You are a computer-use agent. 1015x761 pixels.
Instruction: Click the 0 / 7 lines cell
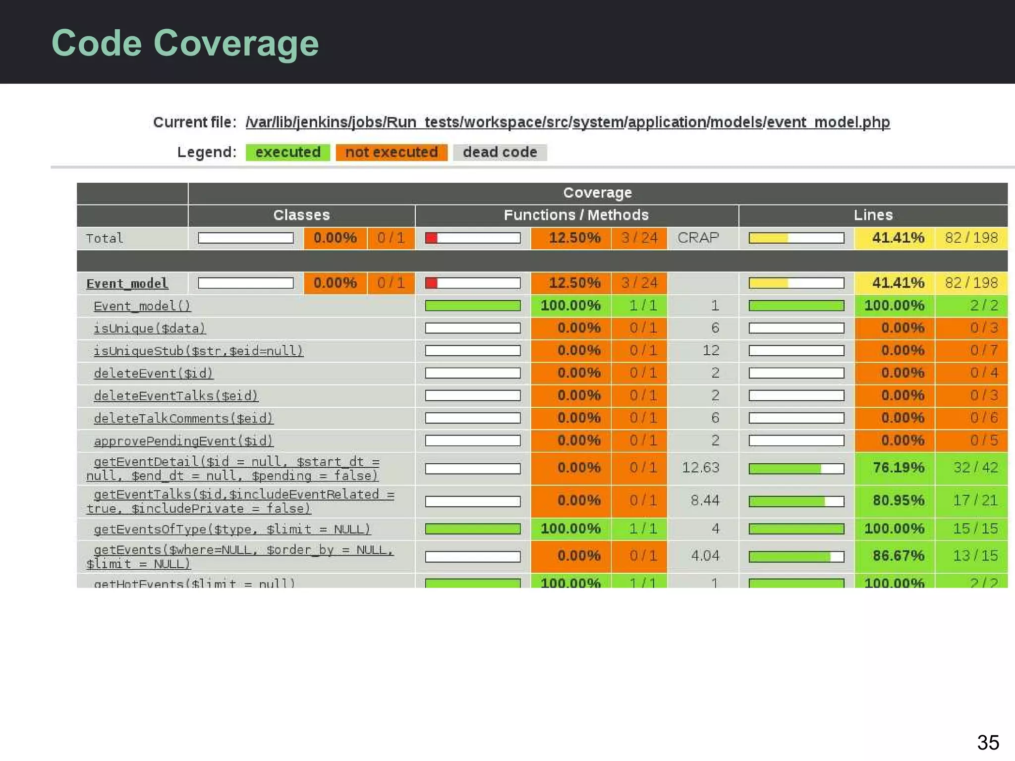point(971,350)
